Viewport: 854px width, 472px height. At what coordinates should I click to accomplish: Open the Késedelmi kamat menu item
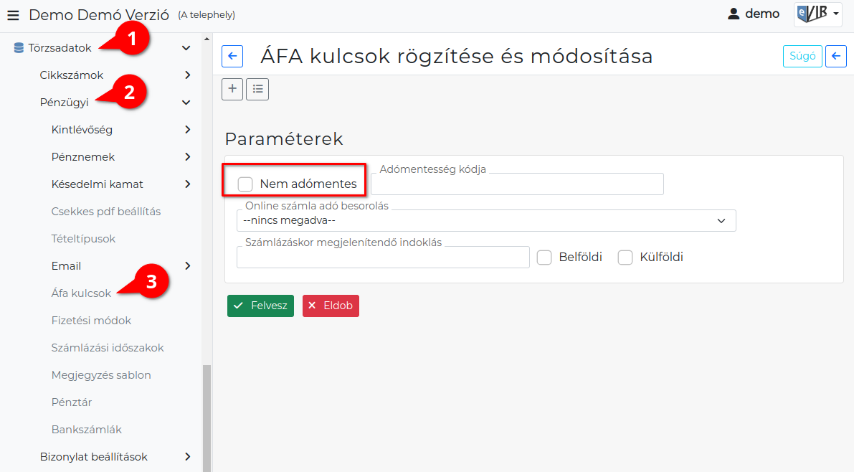pos(97,184)
